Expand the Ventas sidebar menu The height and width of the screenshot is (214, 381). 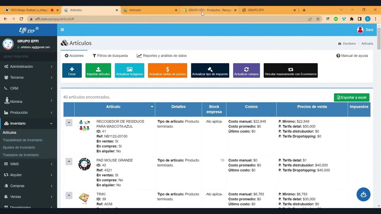click(29, 197)
